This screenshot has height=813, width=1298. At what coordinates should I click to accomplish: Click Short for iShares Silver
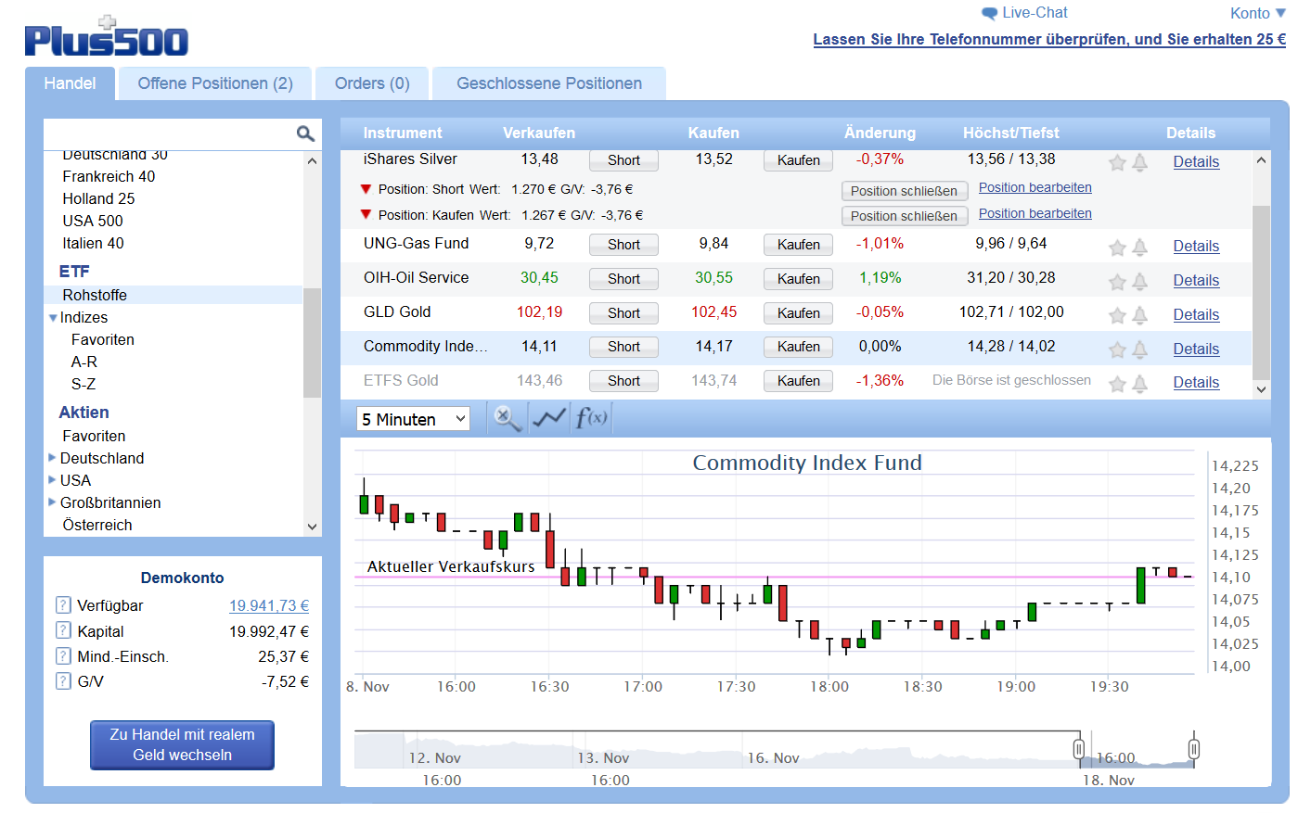pos(623,160)
